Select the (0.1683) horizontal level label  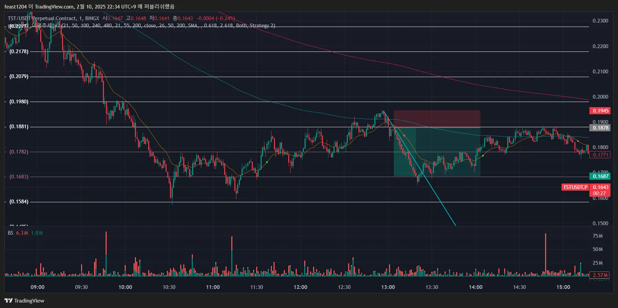[x=19, y=177]
